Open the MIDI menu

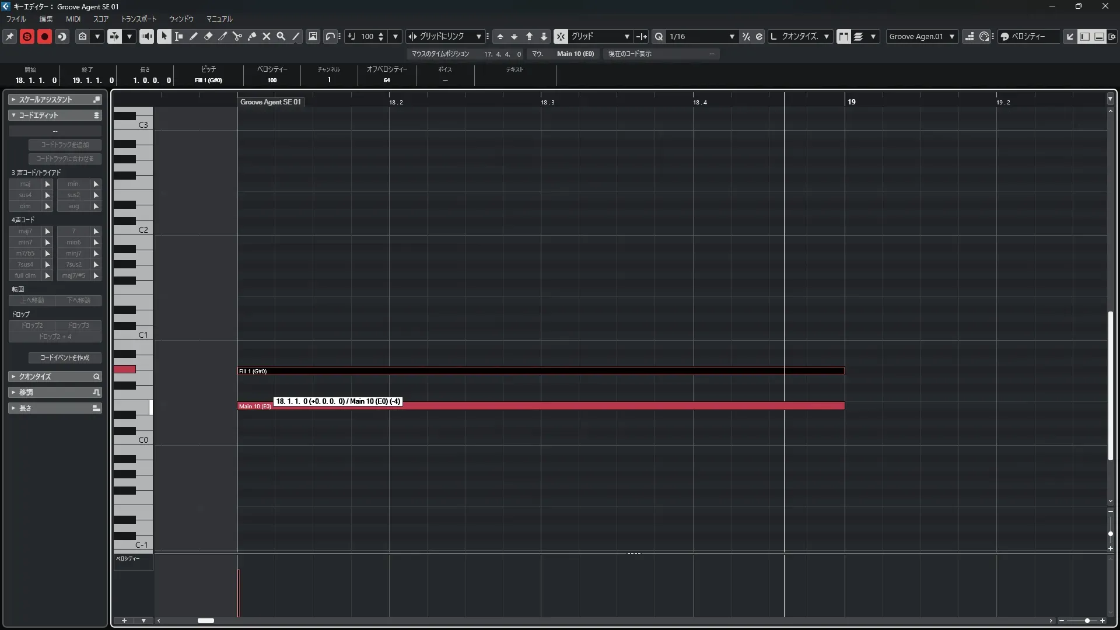coord(73,19)
